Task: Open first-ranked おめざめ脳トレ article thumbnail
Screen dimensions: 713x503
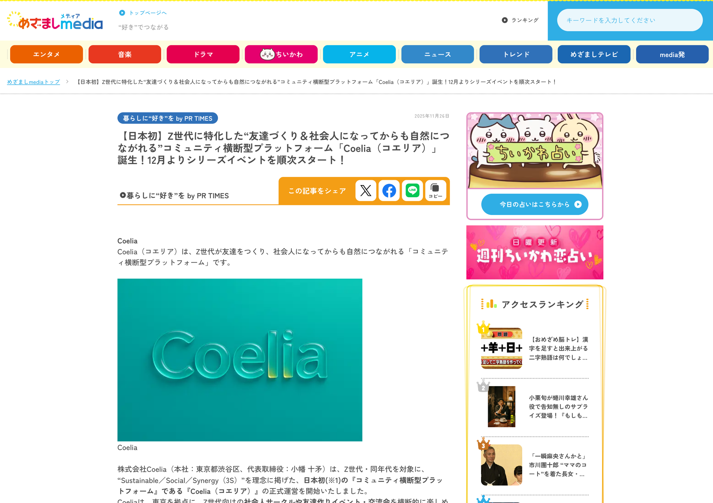Action: pyautogui.click(x=501, y=348)
